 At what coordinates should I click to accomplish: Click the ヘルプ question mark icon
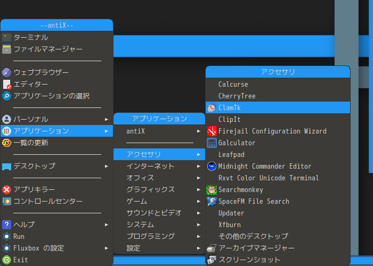(6, 225)
